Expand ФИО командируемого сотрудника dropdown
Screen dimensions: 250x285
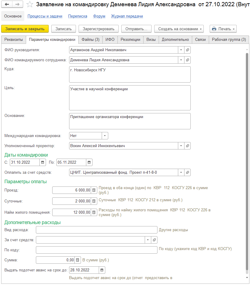click(x=181, y=60)
